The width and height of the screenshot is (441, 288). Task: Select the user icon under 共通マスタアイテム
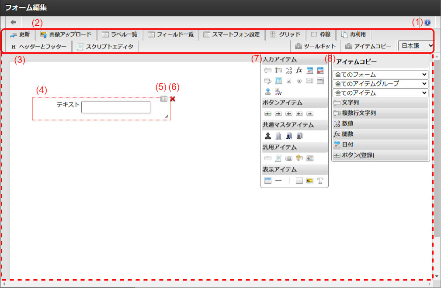[267, 135]
